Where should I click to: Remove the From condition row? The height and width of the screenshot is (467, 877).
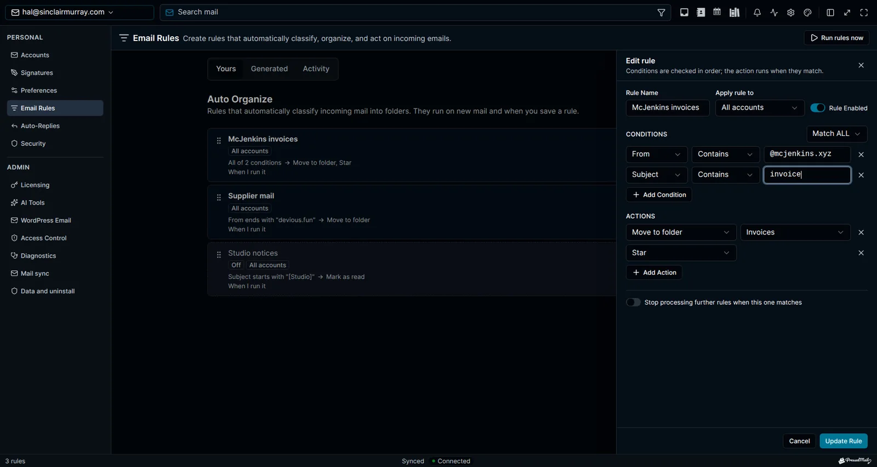click(861, 155)
